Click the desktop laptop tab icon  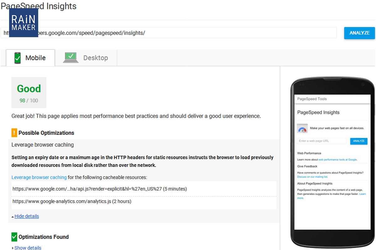tap(70, 57)
